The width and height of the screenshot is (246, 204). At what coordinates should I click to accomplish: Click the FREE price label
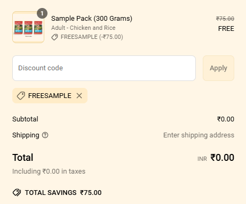click(x=226, y=29)
